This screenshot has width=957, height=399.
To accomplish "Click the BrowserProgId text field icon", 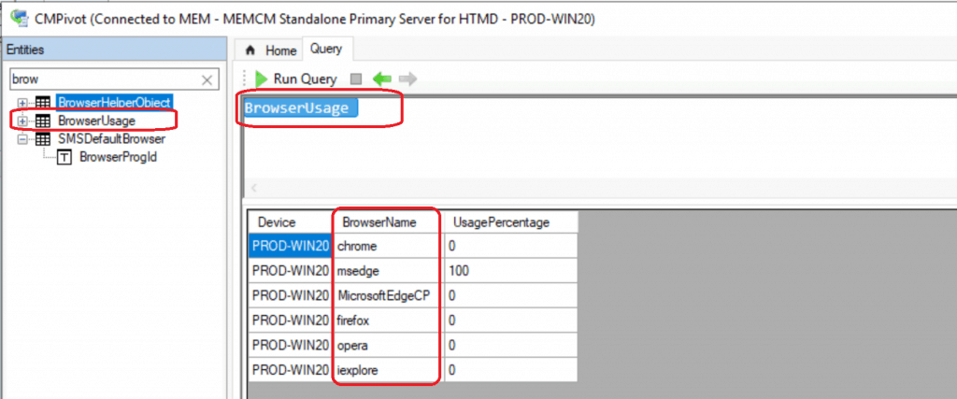I will coord(64,158).
